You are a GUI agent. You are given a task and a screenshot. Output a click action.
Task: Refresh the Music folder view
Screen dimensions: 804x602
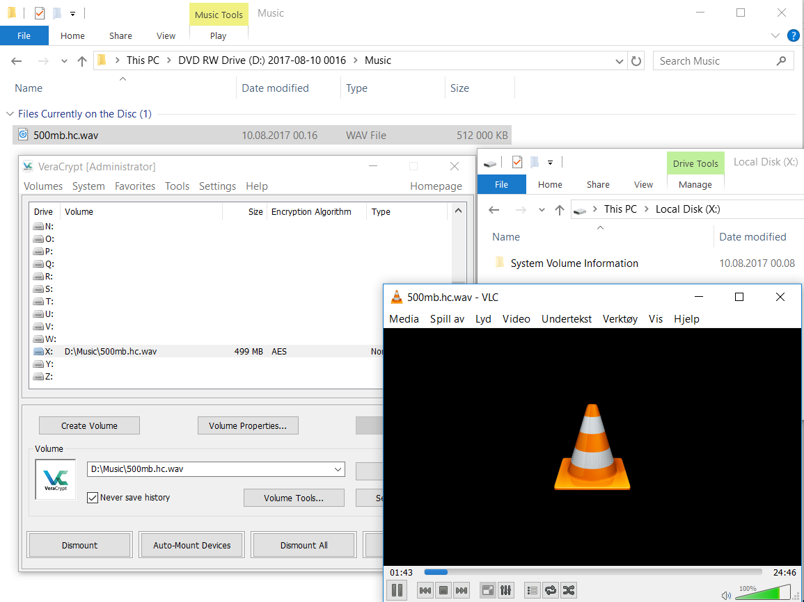pos(636,61)
